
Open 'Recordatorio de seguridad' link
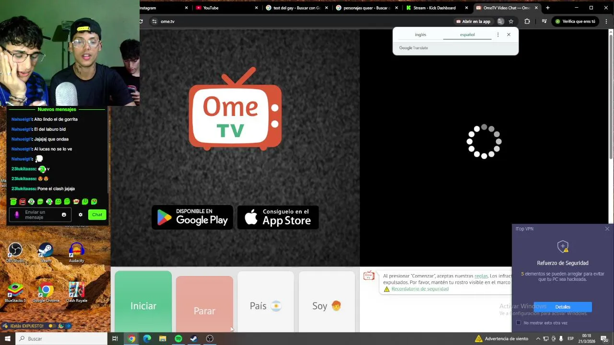(x=420, y=289)
